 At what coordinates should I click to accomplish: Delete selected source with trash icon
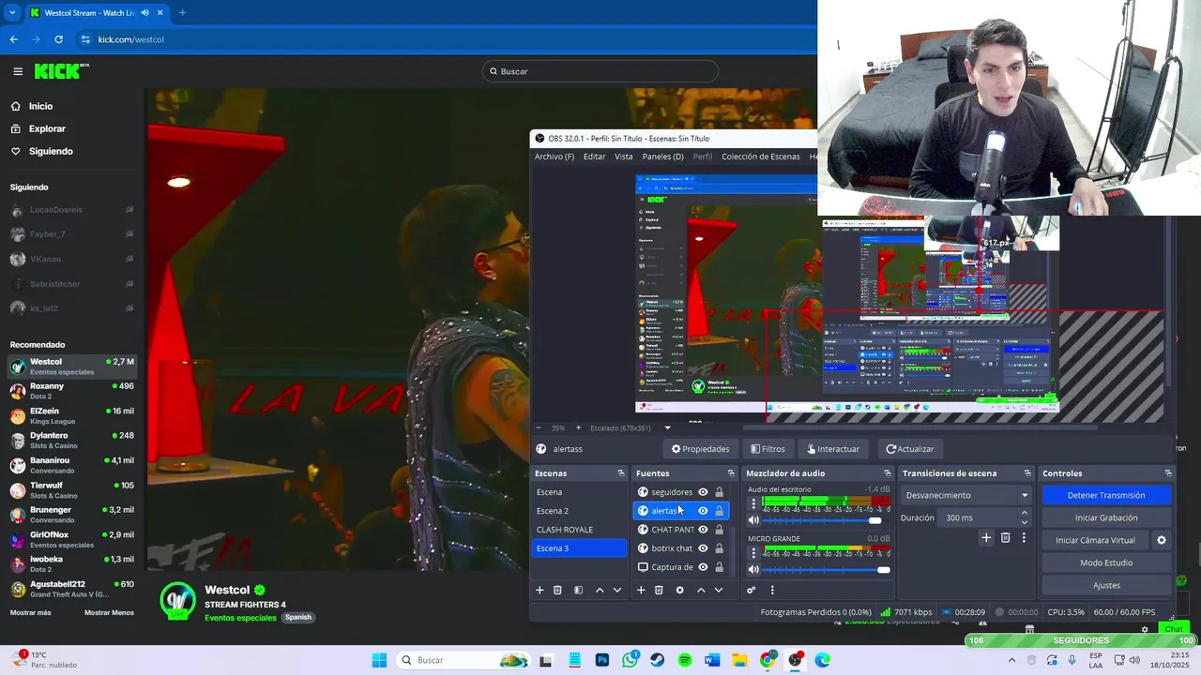tap(659, 590)
